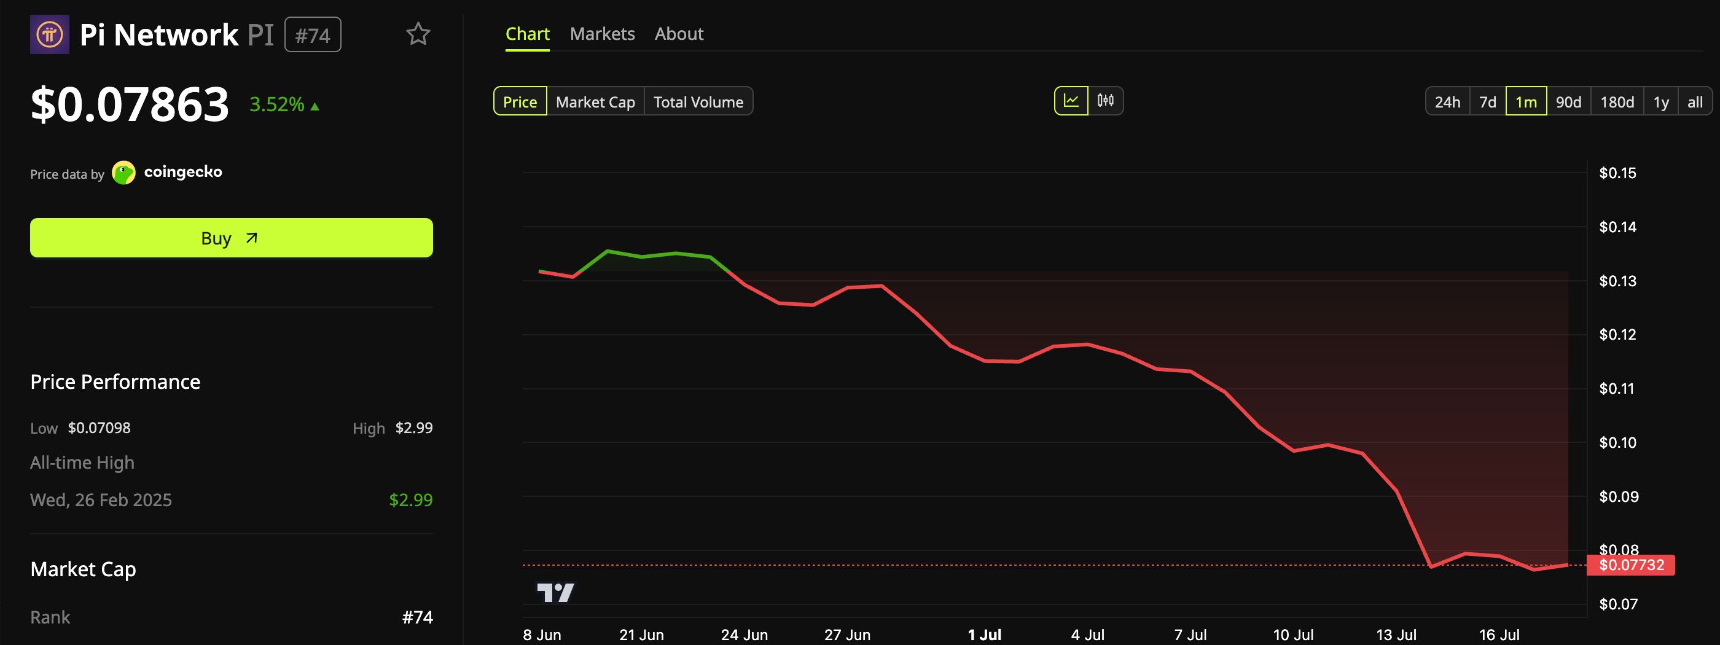Click the $0.15 y-axis label
1720x645 pixels.
pos(1618,173)
